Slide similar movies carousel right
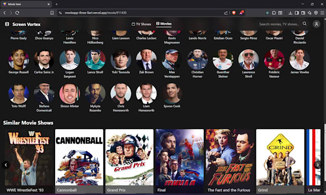The height and width of the screenshot is (195, 326). click(317, 165)
